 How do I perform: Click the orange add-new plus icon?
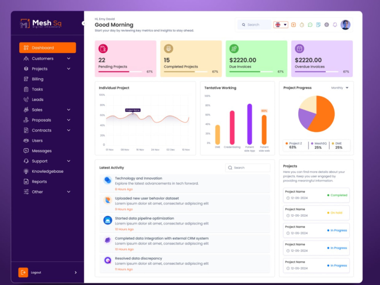(293, 25)
